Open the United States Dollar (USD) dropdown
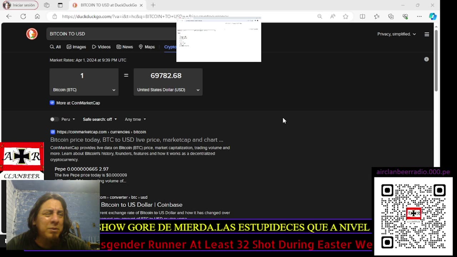The image size is (457, 257). tap(168, 90)
